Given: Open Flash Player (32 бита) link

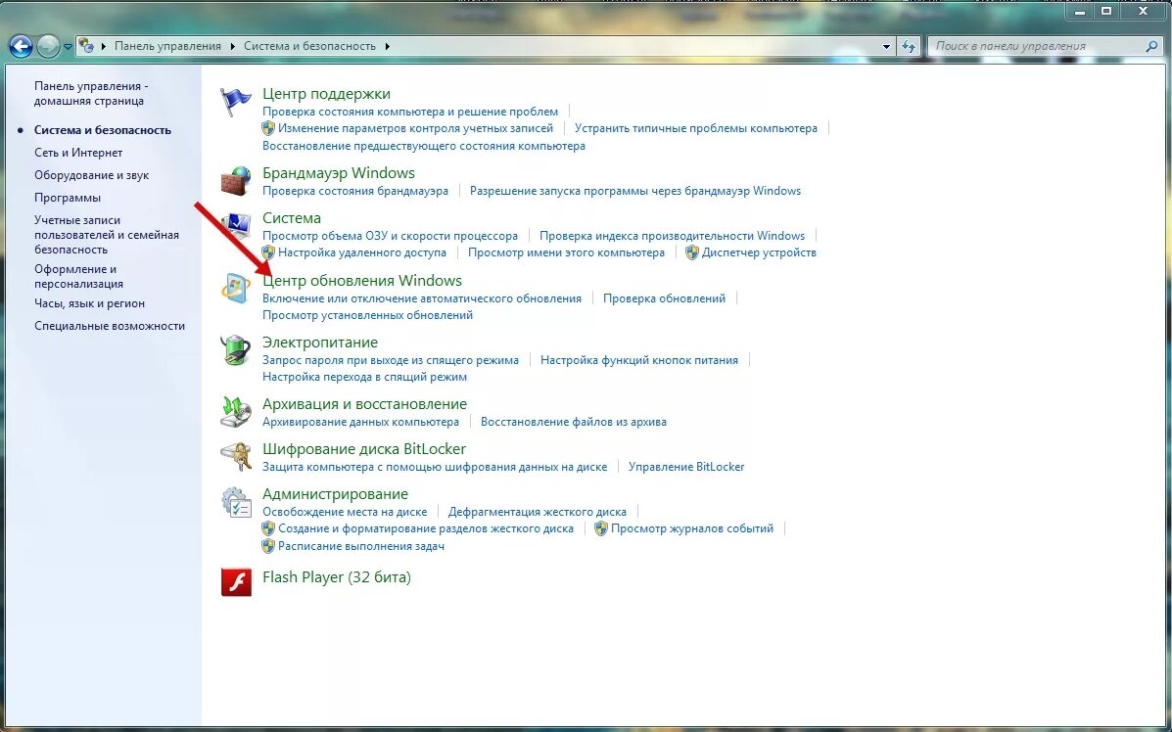Looking at the screenshot, I should pos(337,577).
